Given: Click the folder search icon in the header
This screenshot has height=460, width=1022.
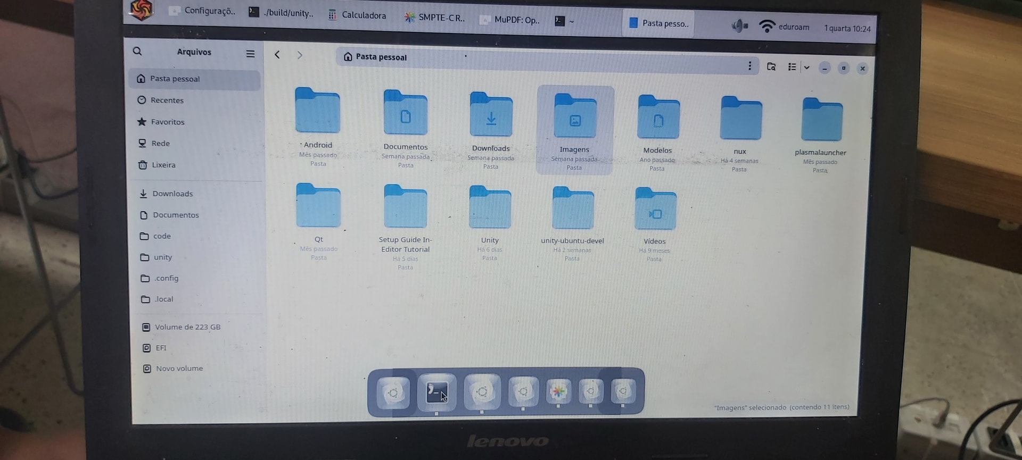Looking at the screenshot, I should pos(771,66).
